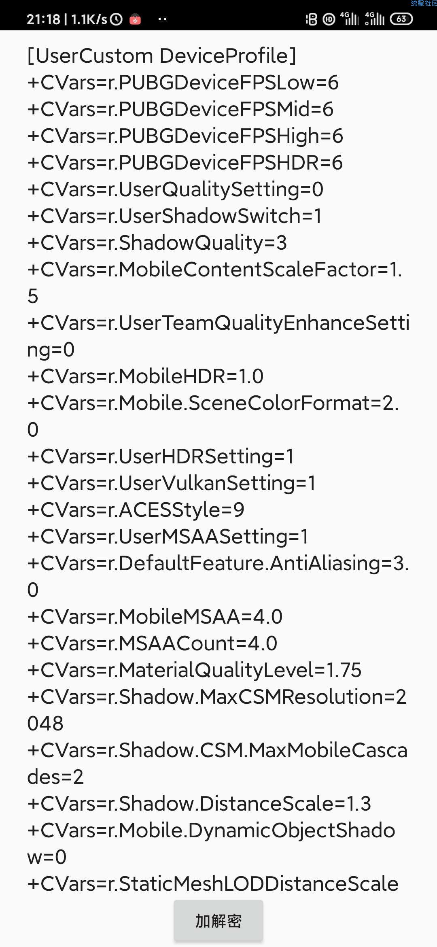Place cursor on UserVulkanSetting=1 line
Viewport: 437px width, 947px height.
pos(172,483)
